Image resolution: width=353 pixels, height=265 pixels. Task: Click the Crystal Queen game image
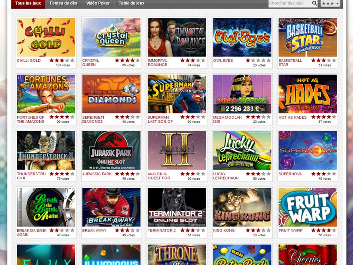(x=111, y=38)
